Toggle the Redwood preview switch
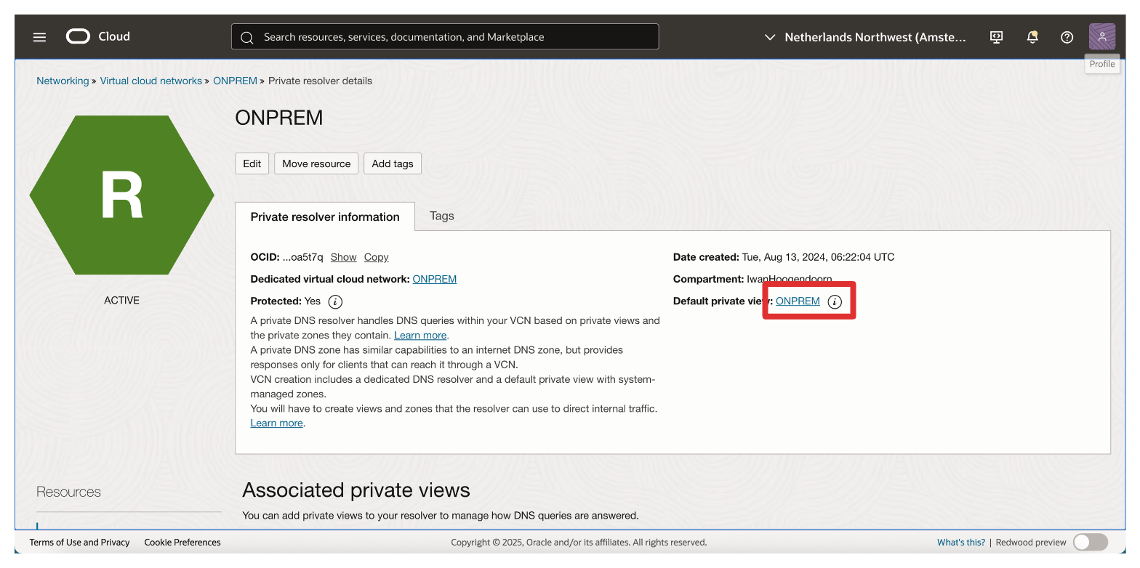Viewport: 1140px width, 568px height. click(x=1090, y=542)
